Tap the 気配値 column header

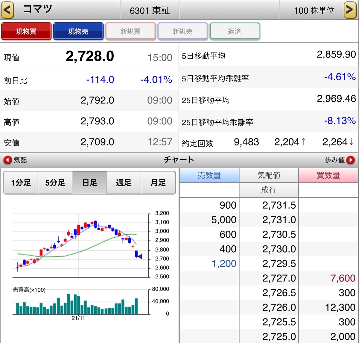point(269,175)
